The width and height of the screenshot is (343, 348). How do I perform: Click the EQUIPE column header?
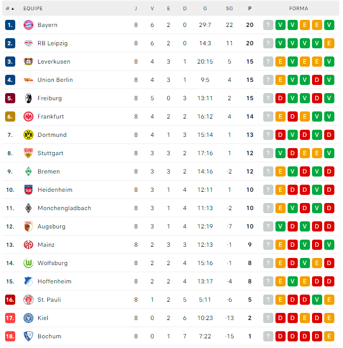point(33,9)
